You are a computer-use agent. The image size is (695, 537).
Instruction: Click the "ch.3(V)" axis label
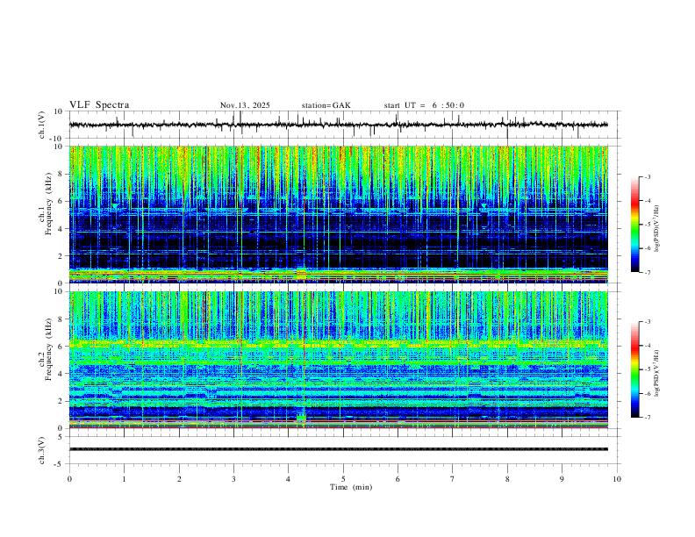[x=42, y=450]
